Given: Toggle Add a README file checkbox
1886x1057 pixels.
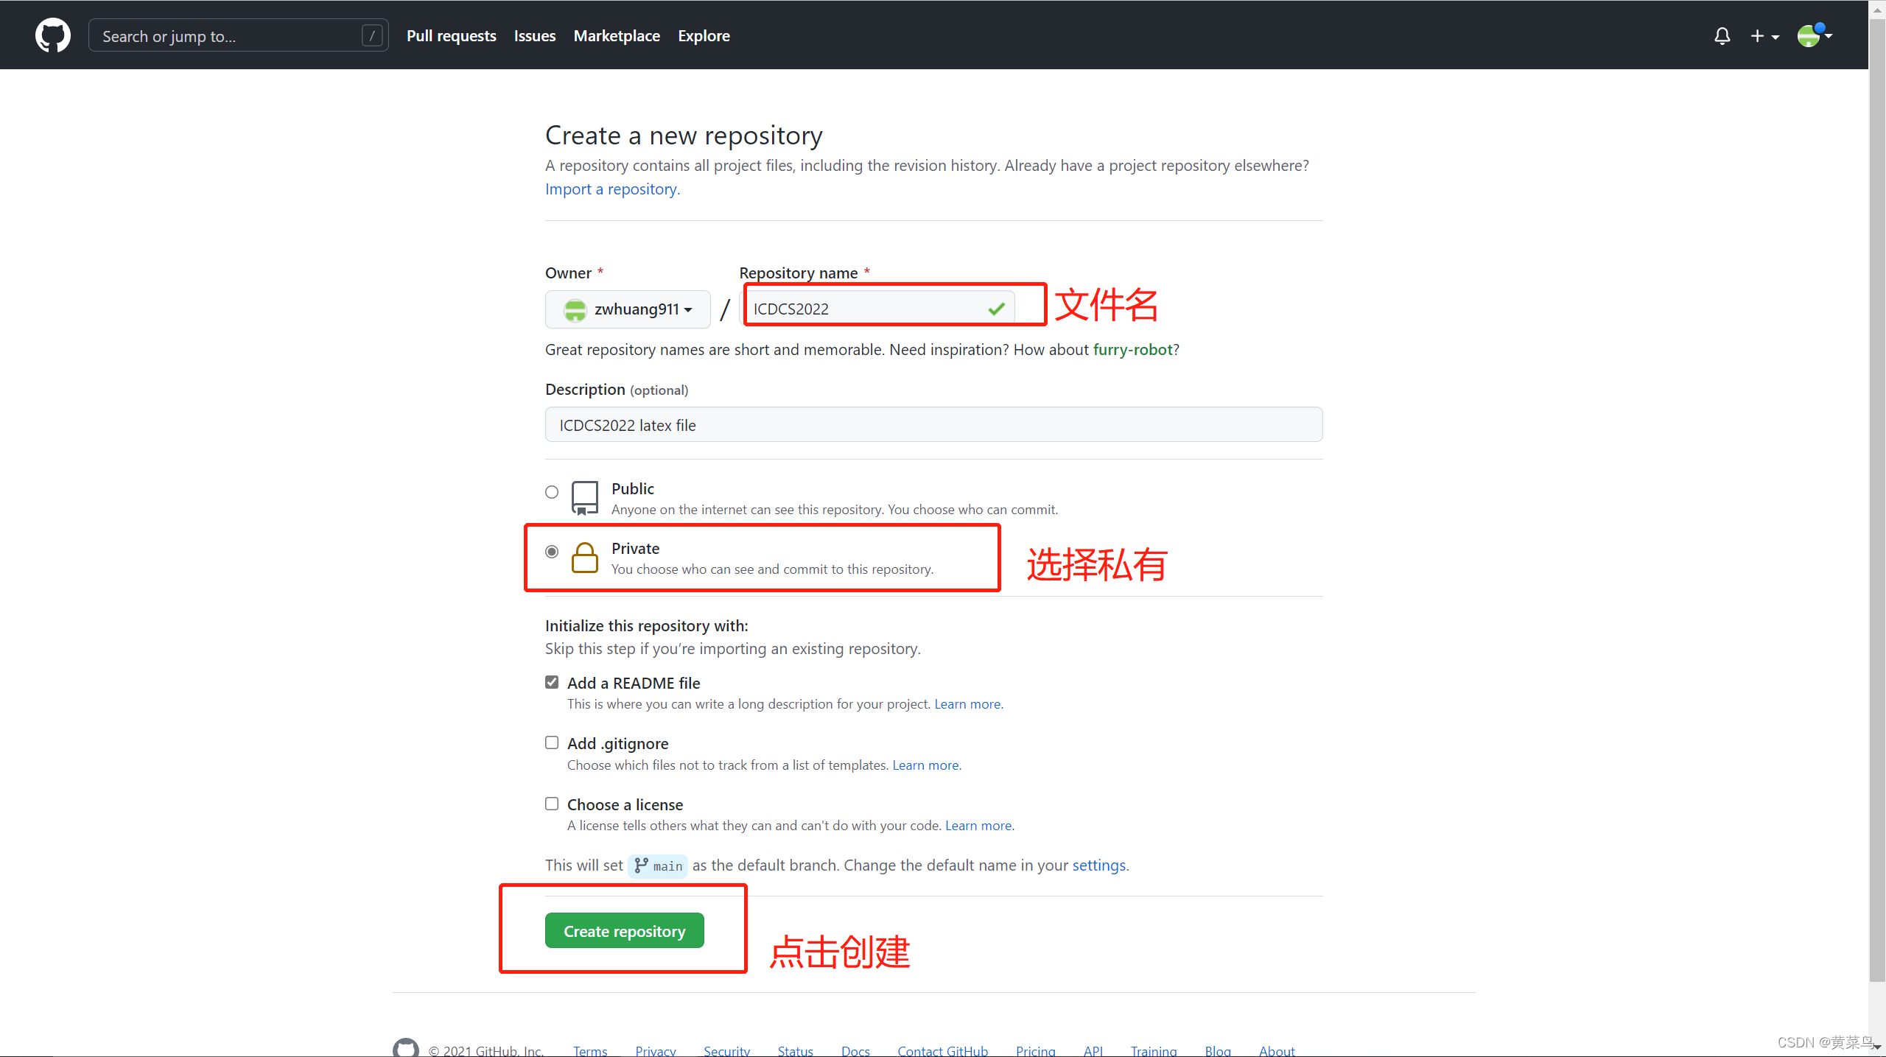Looking at the screenshot, I should (x=552, y=682).
